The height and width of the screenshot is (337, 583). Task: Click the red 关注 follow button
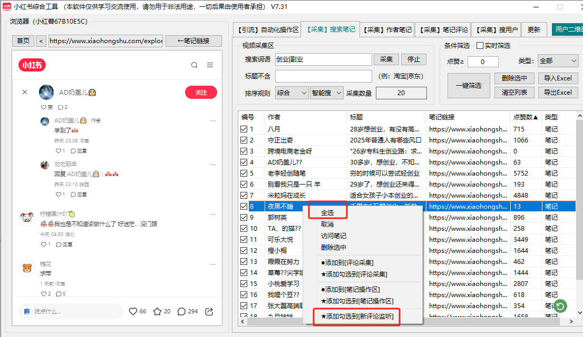coord(201,93)
